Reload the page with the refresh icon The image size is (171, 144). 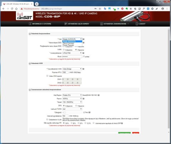click(x=12, y=9)
